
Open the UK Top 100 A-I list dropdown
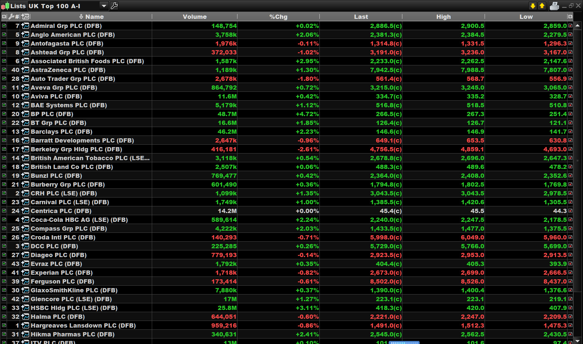tap(104, 6)
